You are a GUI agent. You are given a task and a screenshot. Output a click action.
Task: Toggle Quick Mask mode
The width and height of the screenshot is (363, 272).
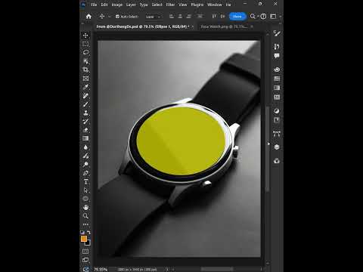pyautogui.click(x=85, y=252)
